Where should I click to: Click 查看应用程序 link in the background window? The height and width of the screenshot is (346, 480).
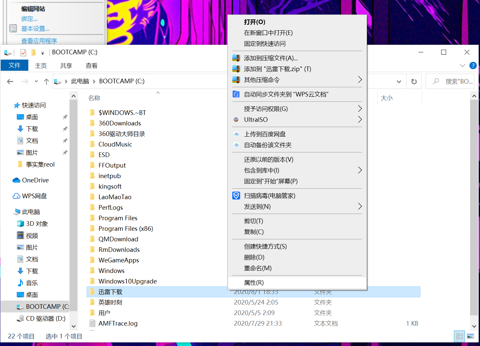pyautogui.click(x=39, y=41)
